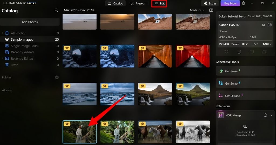Click the GenExpand icon
The height and width of the screenshot is (145, 276).
[220, 96]
